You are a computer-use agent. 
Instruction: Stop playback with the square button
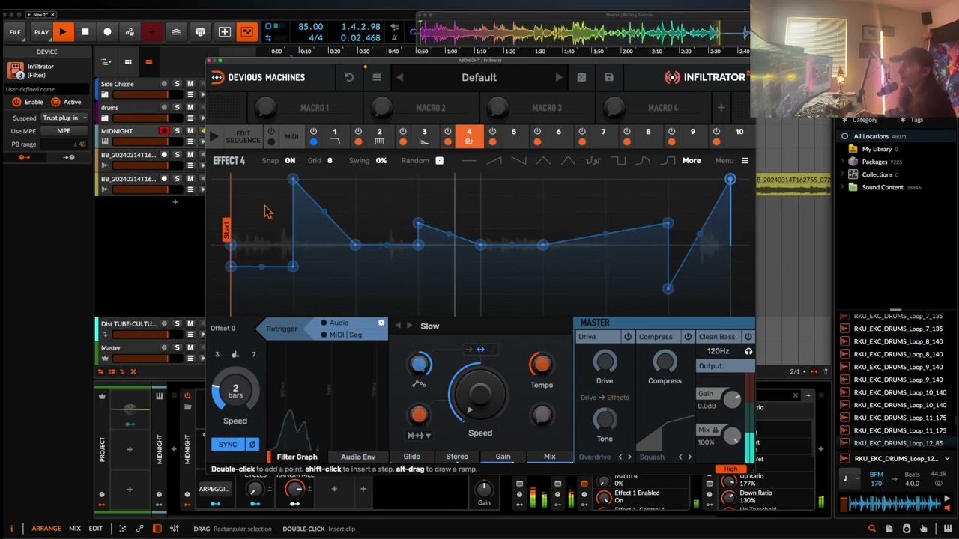[x=85, y=32]
